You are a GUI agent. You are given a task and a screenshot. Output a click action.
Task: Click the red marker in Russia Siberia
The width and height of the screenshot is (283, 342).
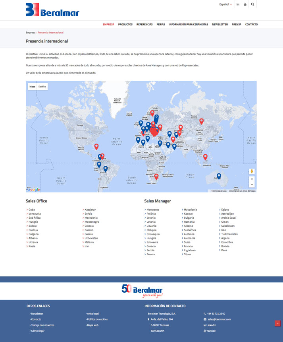pyautogui.click(x=202, y=121)
